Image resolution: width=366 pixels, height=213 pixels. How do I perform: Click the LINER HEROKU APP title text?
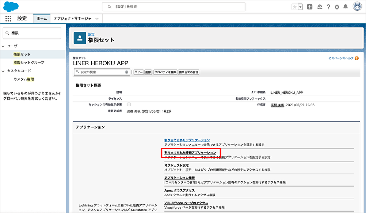coord(100,63)
